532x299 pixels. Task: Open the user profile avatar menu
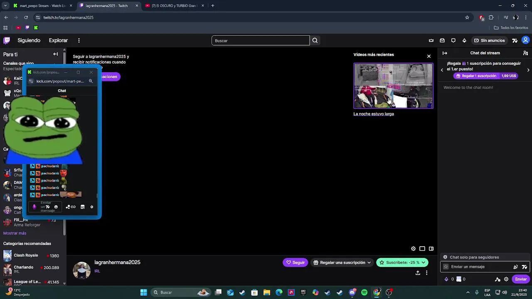[525, 40]
